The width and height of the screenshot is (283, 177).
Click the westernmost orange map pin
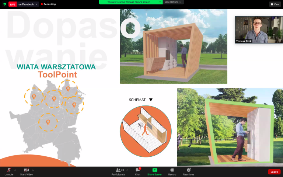click(34, 96)
